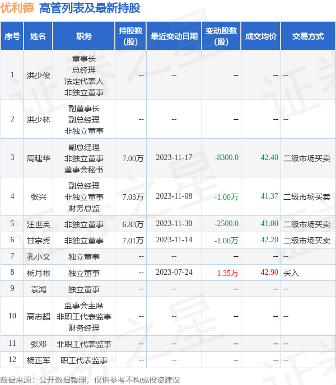The width and height of the screenshot is (336, 385).
Task: Click the name 孔小文
Action: (x=39, y=257)
